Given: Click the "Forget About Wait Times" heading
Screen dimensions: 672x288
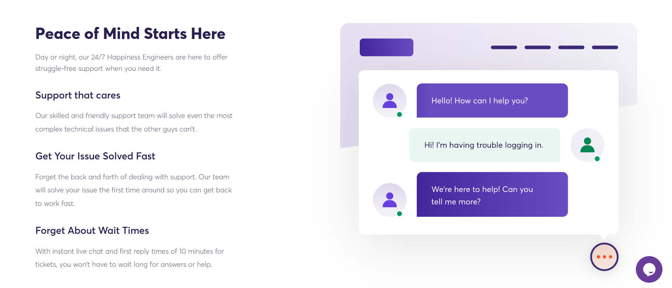Looking at the screenshot, I should point(92,231).
